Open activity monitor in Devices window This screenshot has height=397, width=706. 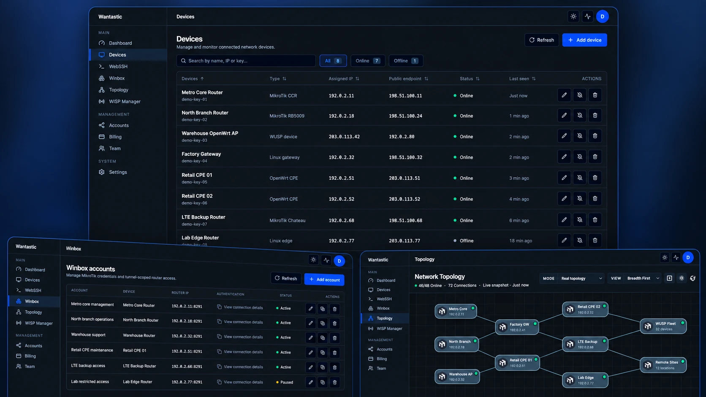pos(588,16)
